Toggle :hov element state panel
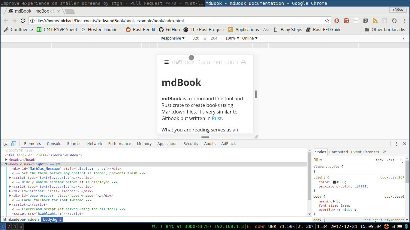 [x=380, y=160]
